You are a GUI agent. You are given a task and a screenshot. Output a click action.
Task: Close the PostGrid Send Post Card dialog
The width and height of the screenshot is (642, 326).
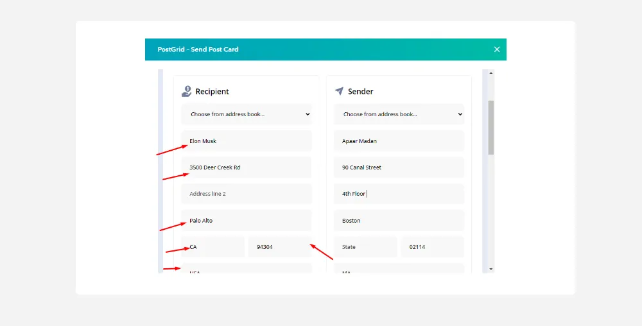(x=496, y=49)
